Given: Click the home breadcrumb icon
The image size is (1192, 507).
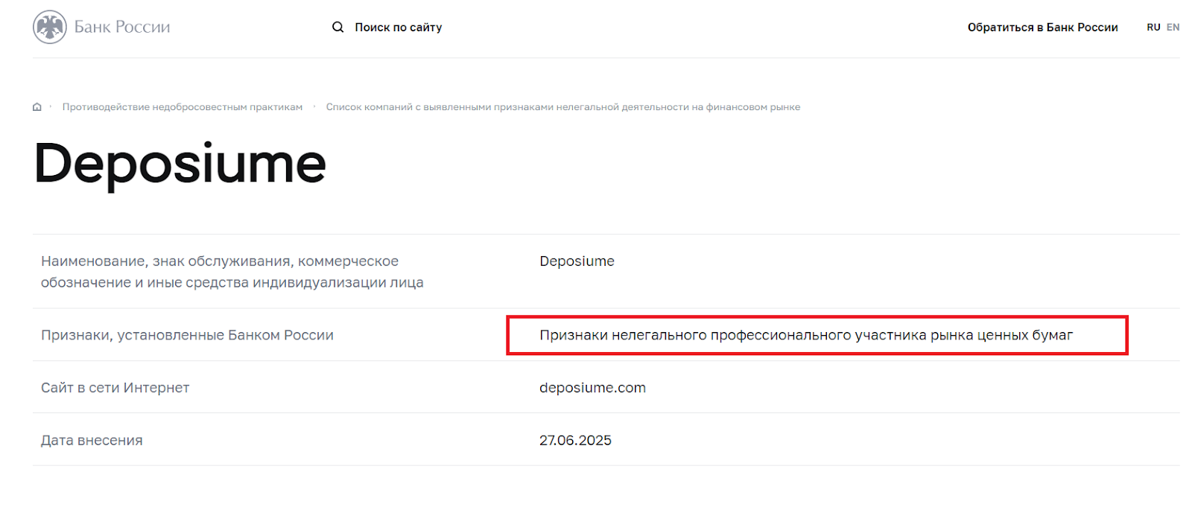Looking at the screenshot, I should click(37, 107).
